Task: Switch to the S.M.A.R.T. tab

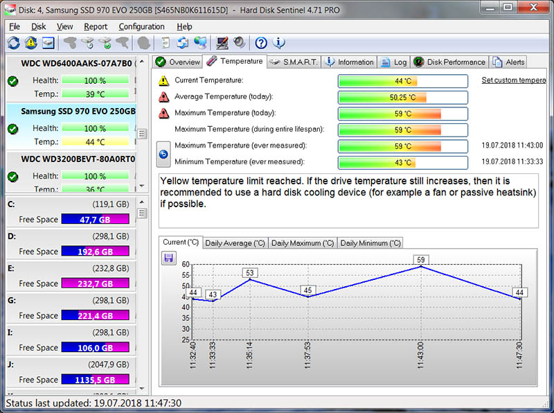Action: [x=294, y=62]
